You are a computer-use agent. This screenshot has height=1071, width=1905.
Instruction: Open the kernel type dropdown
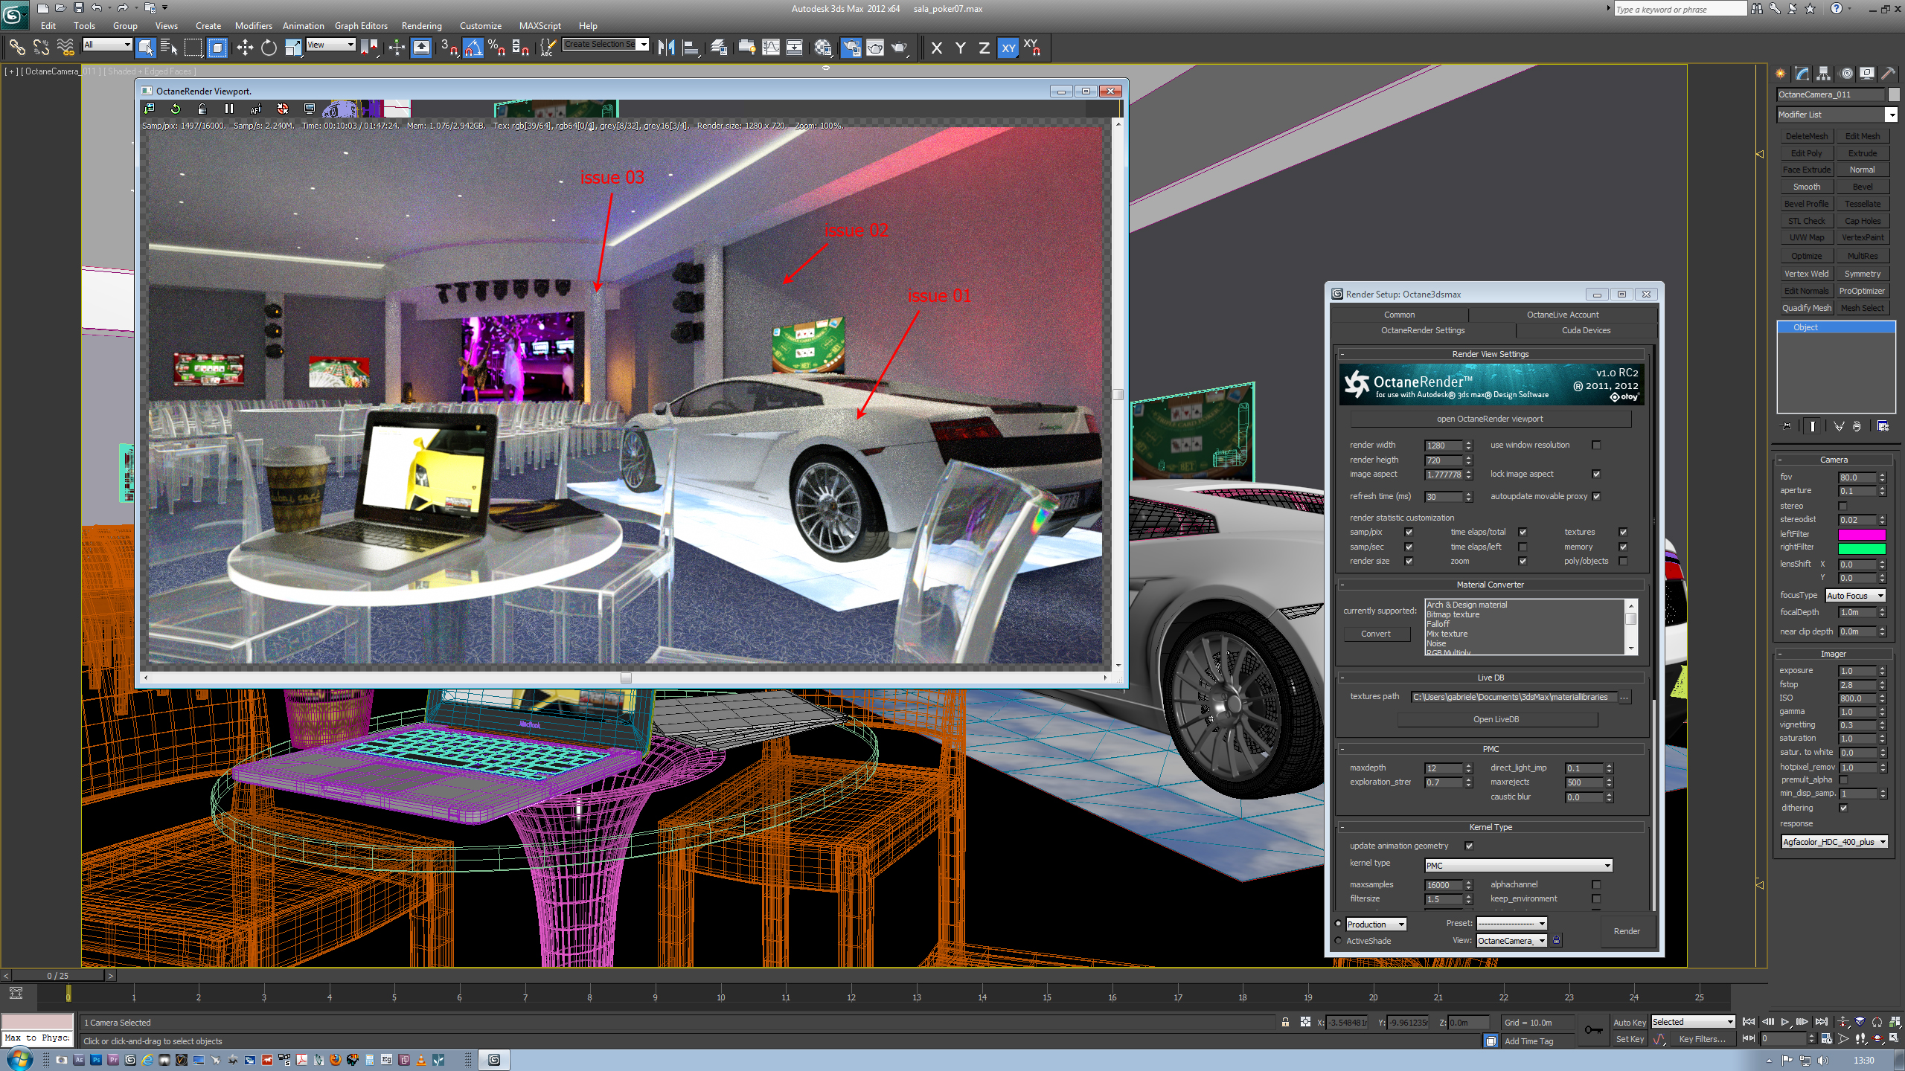click(1518, 865)
